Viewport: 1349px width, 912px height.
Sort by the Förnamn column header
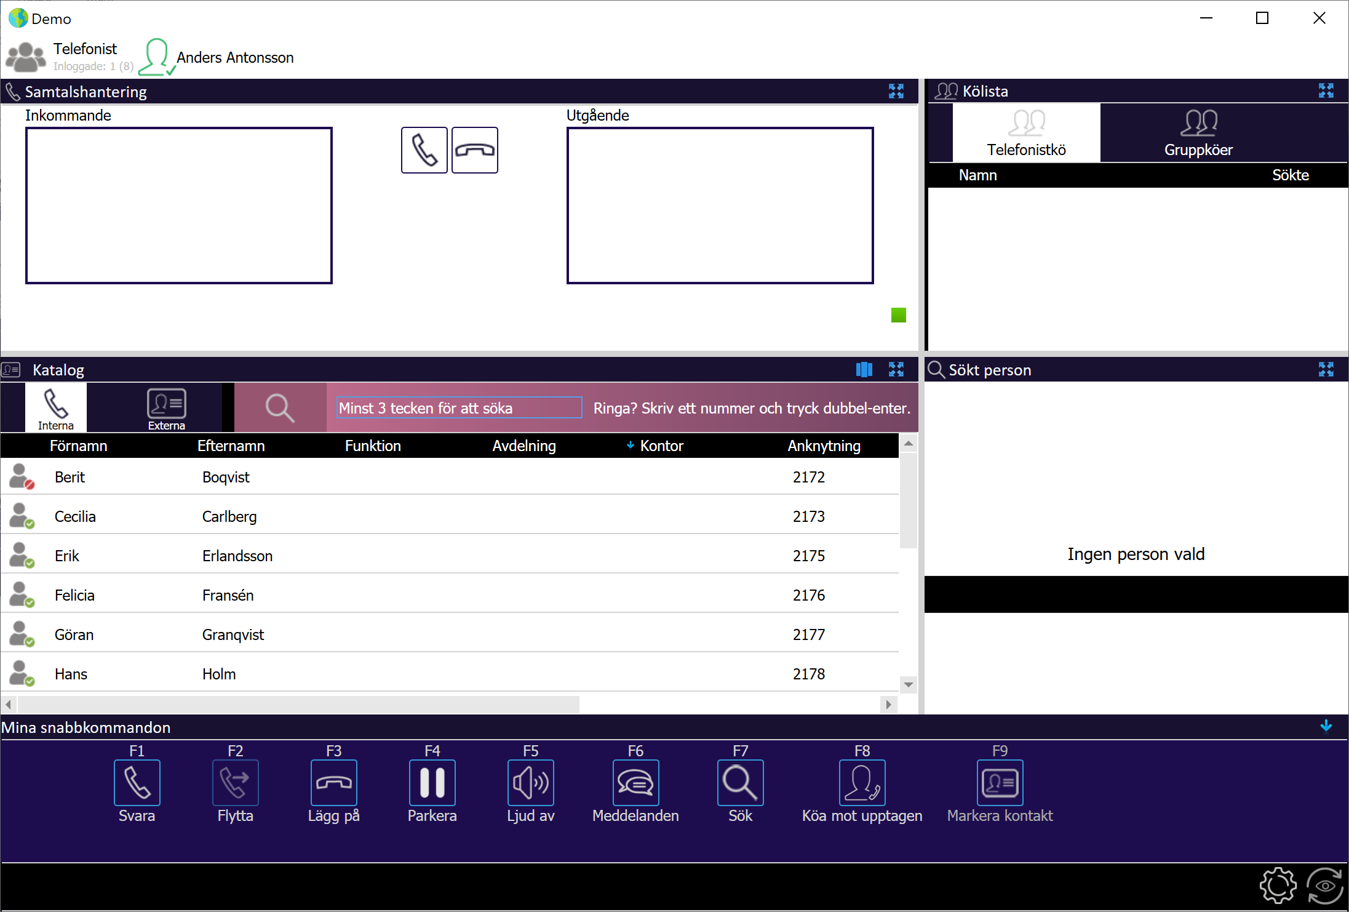tap(78, 446)
